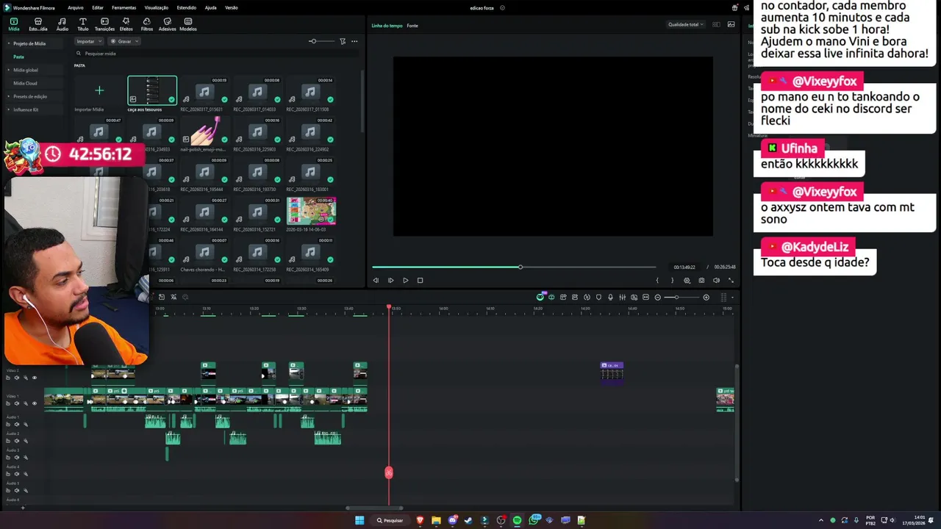Open the Gravar dropdown
Viewport: 941px width, 529px height.
pos(124,41)
